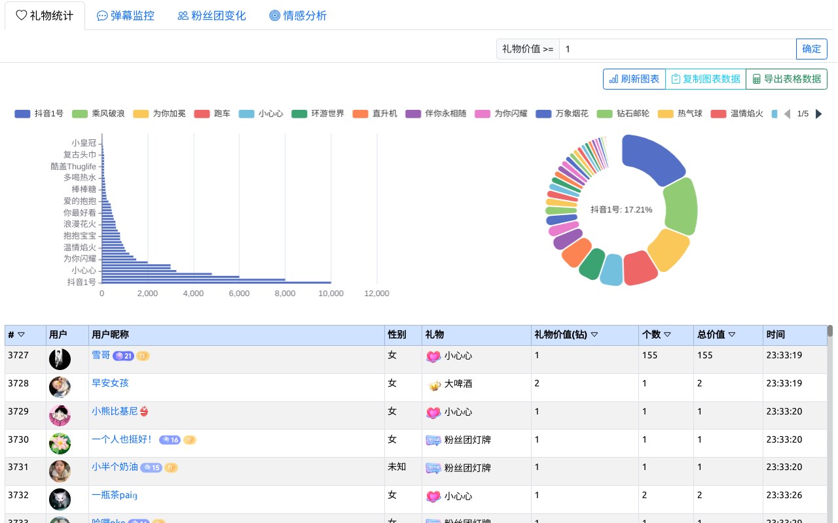The height and width of the screenshot is (523, 838).
Task: Click the 粉丝团灯牌 gift icon in row 3730
Action: pyautogui.click(x=433, y=441)
